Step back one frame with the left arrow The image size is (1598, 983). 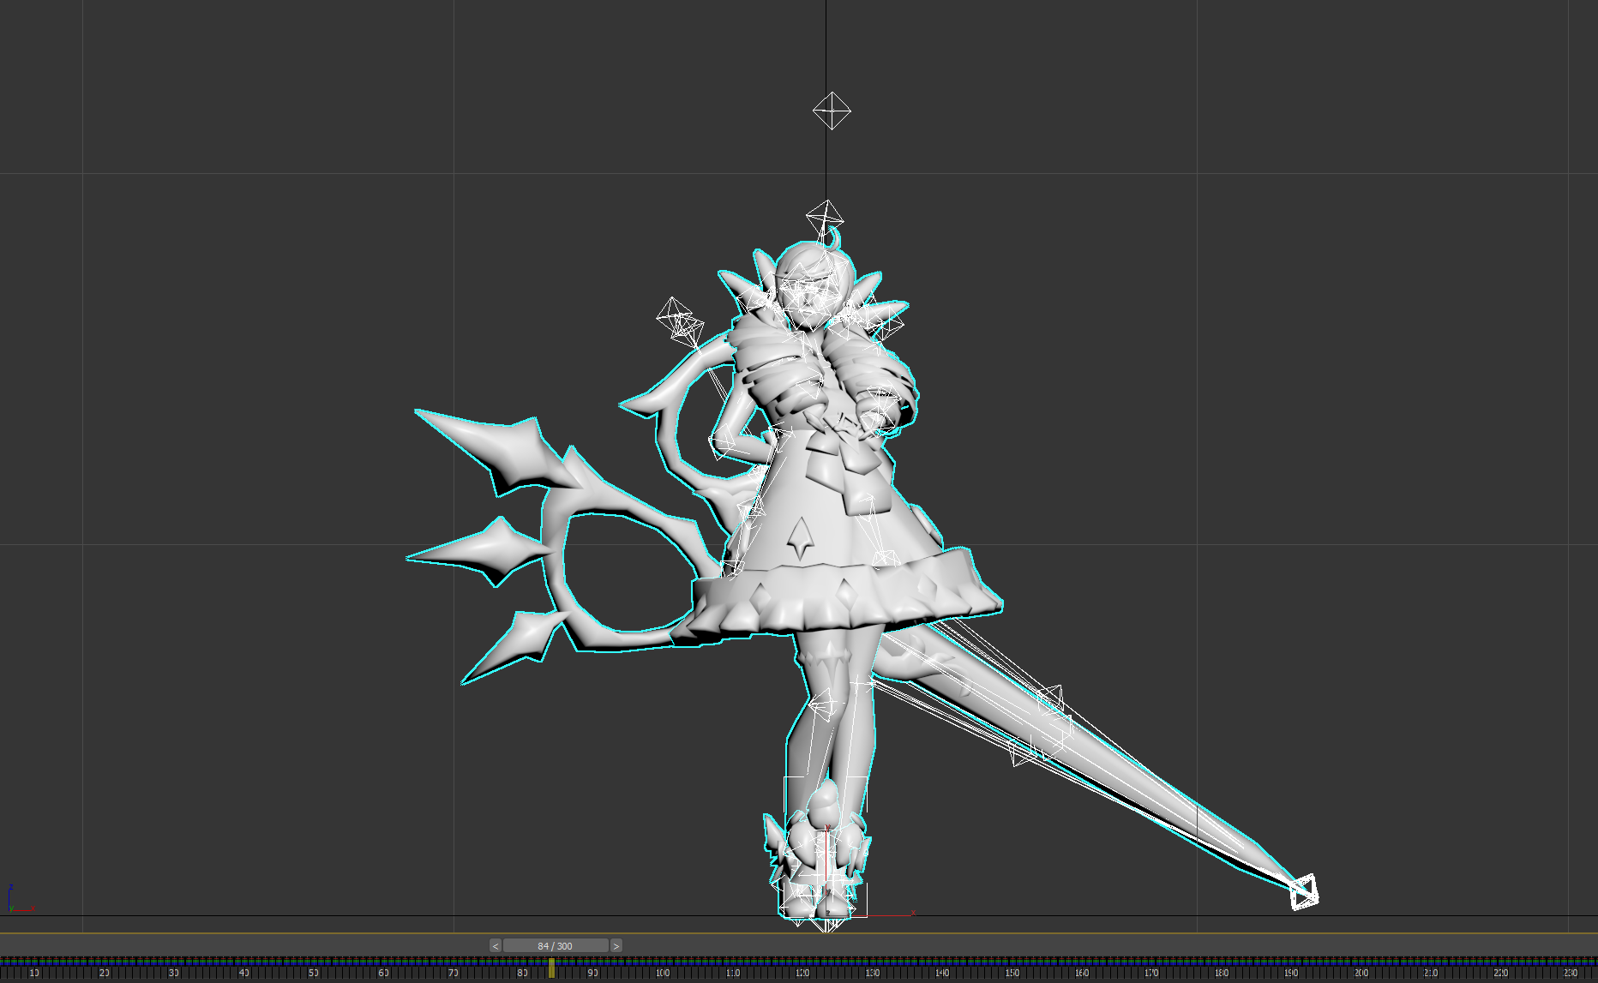(x=496, y=946)
